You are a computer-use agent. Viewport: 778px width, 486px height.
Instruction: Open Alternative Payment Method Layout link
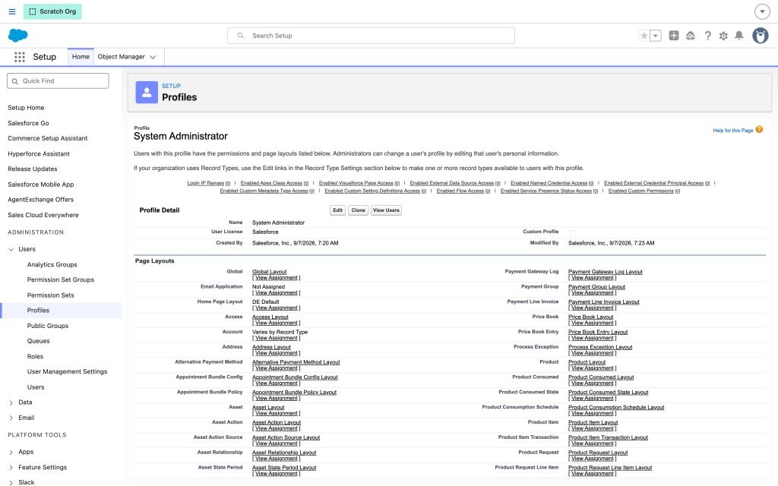[296, 362]
